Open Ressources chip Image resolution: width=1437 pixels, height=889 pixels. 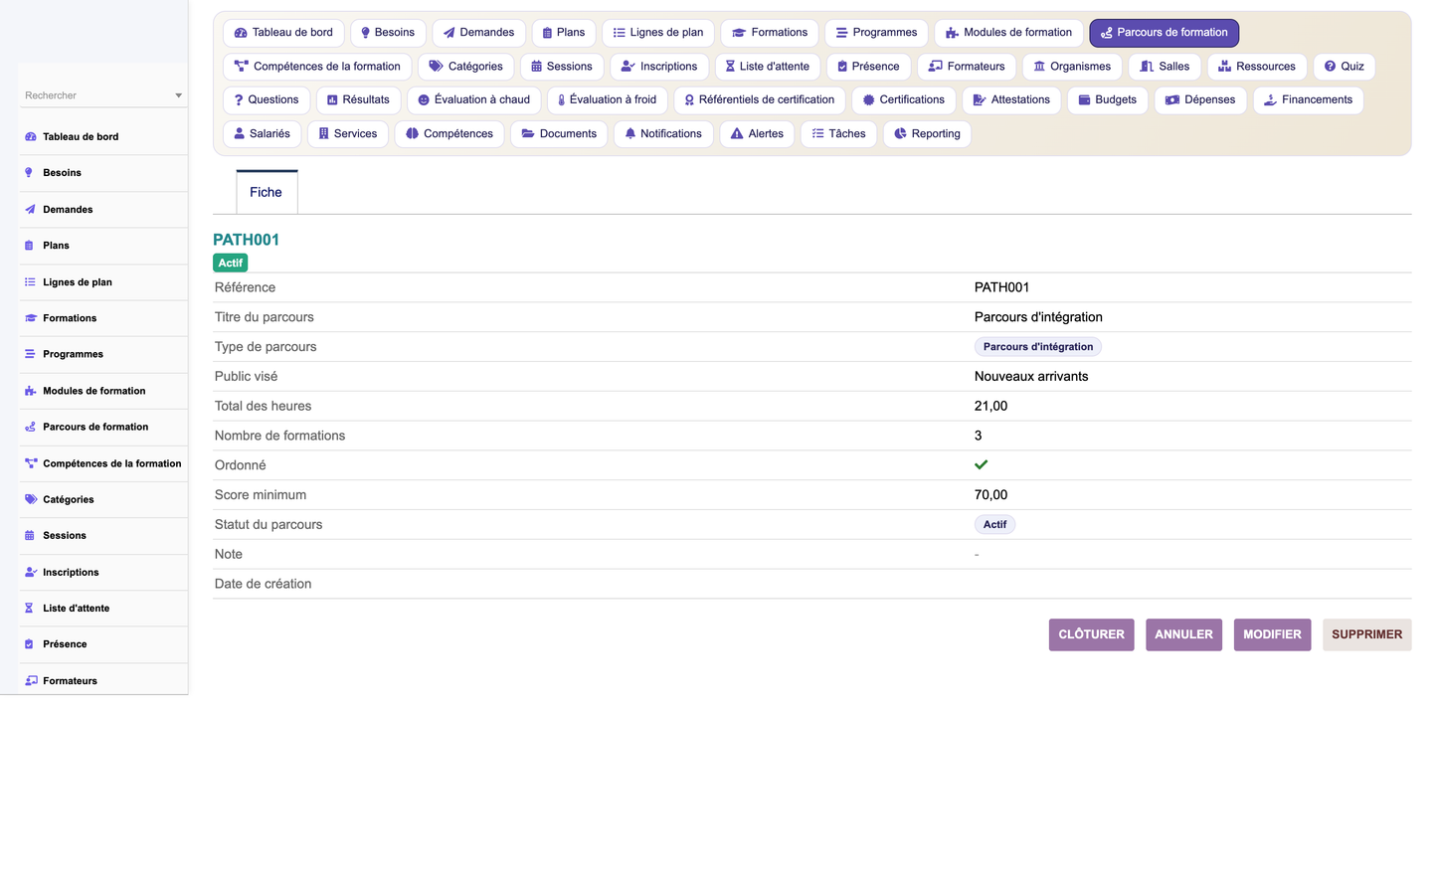click(x=1257, y=67)
